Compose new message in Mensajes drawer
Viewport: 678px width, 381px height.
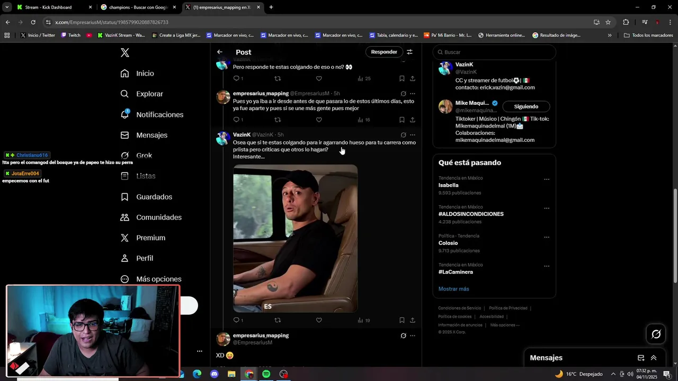tap(641, 358)
